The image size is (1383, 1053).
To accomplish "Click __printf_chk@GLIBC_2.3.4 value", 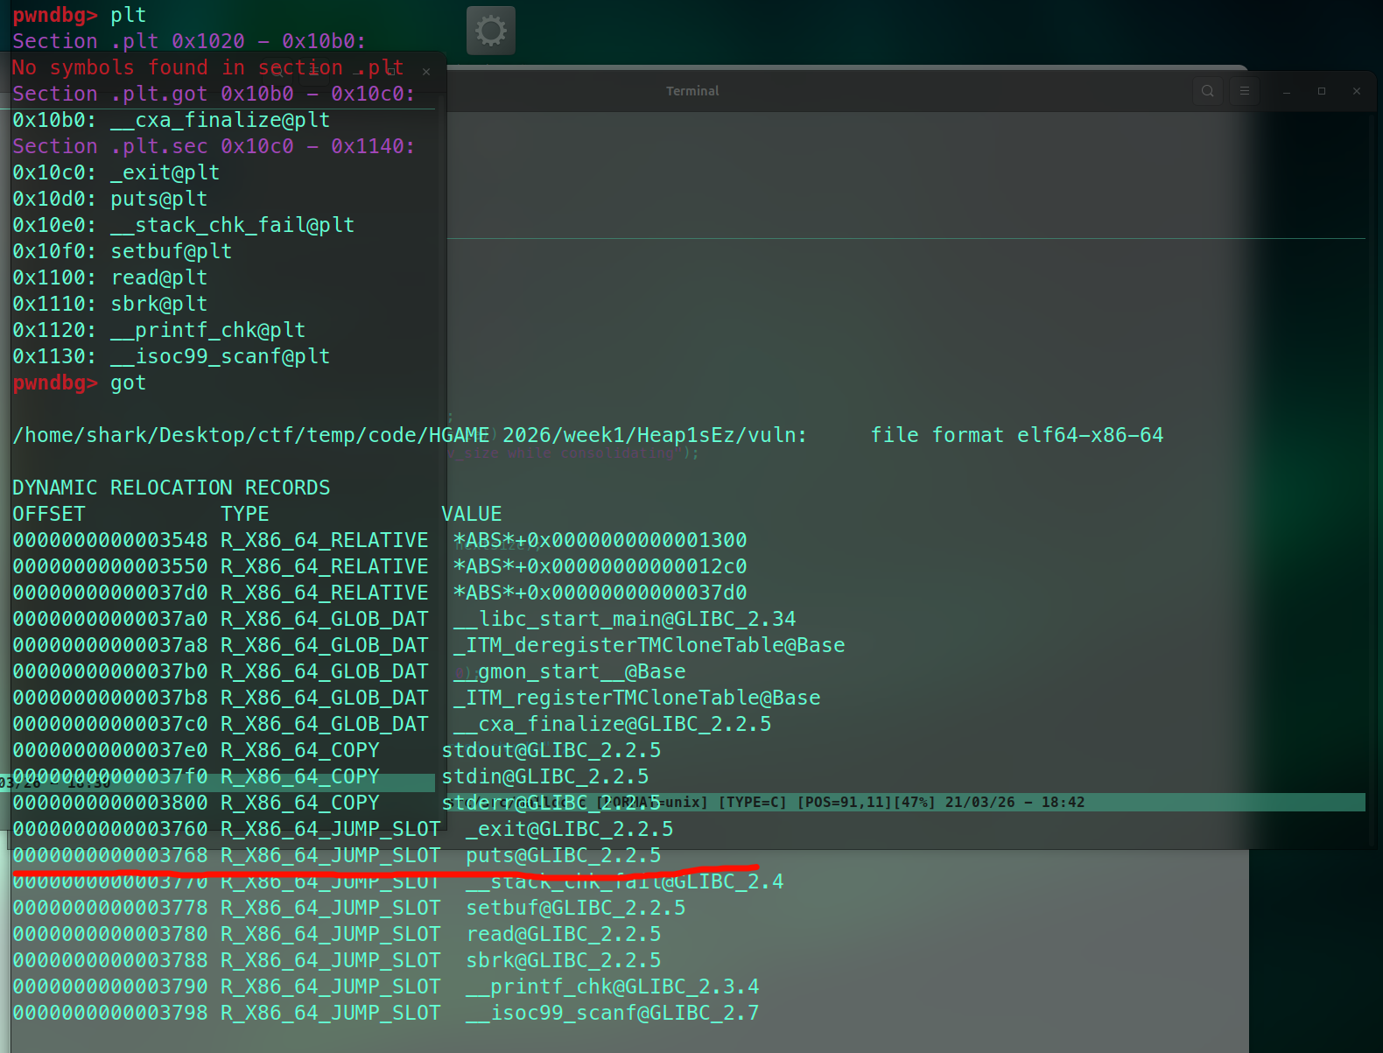I will pos(612,986).
